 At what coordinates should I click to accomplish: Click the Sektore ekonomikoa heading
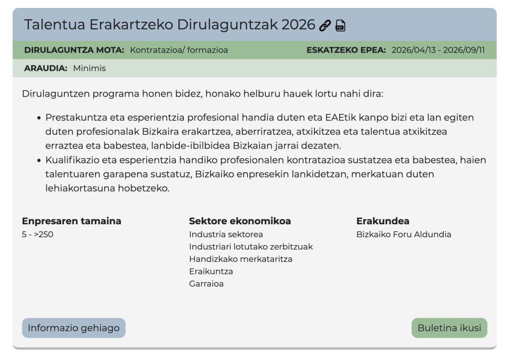coord(240,221)
